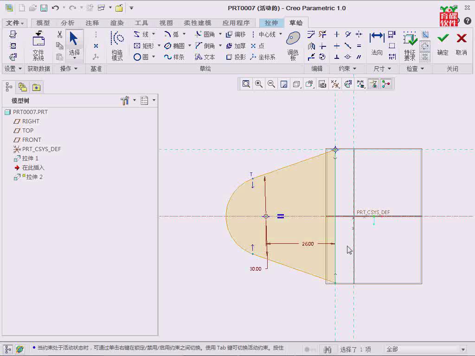Screen dimensions: 475x356
Task: Select the Rectangle (矩形) tool
Action: 144,46
